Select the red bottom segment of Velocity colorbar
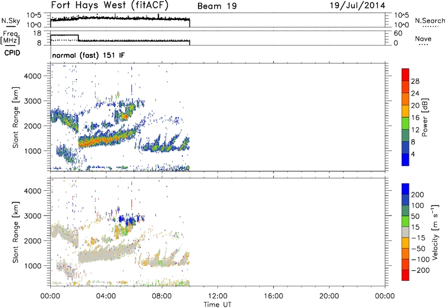445x308 pixels. 406,275
